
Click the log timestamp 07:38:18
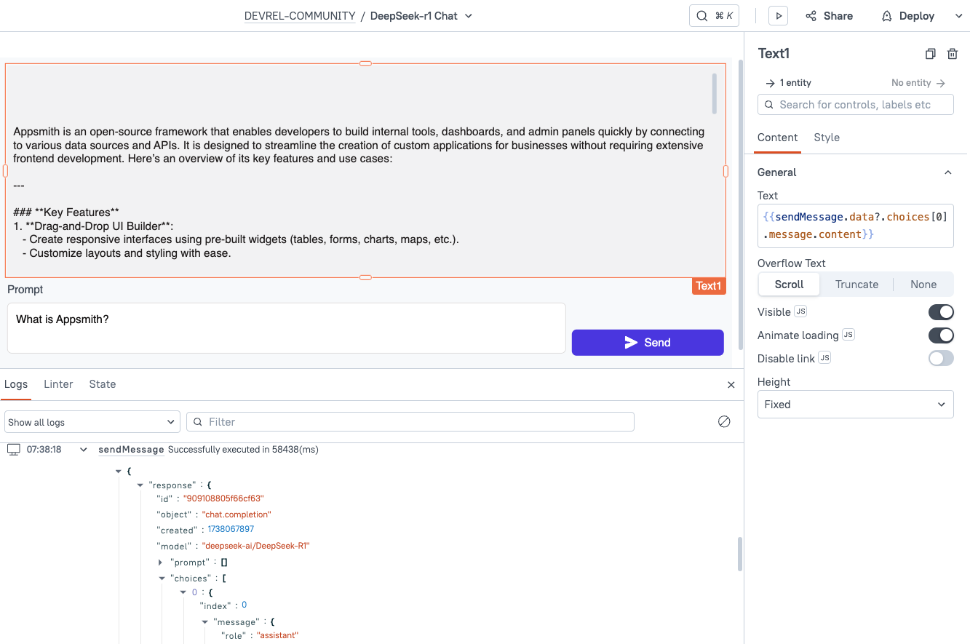click(x=44, y=450)
